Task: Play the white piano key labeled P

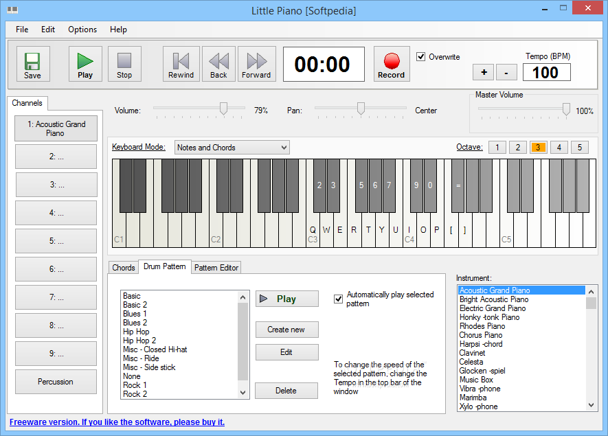Action: pos(437,230)
